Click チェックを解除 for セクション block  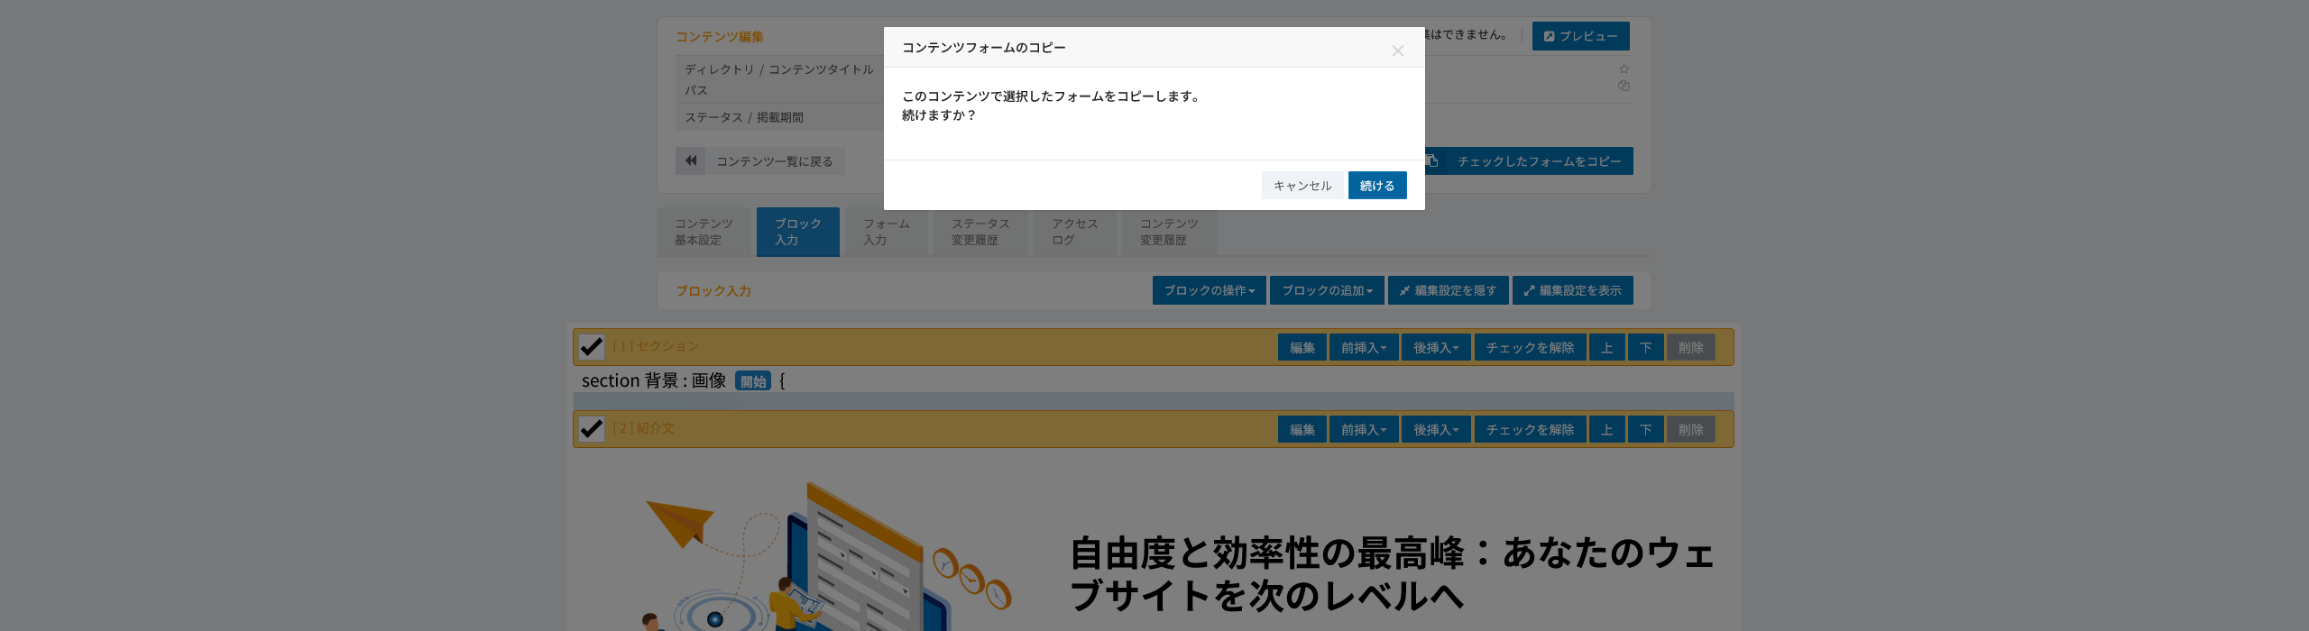(1531, 348)
